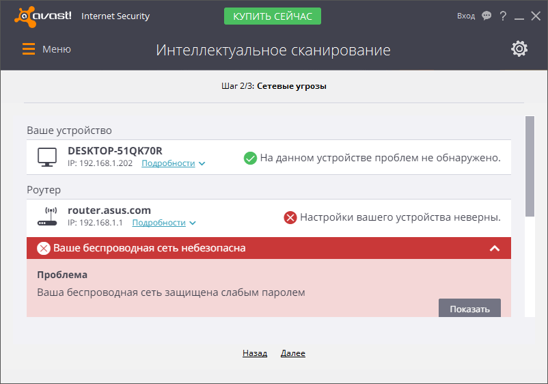This screenshot has width=548, height=384.
Task: Click the vertical scrollbar thumb
Action: (x=529, y=166)
